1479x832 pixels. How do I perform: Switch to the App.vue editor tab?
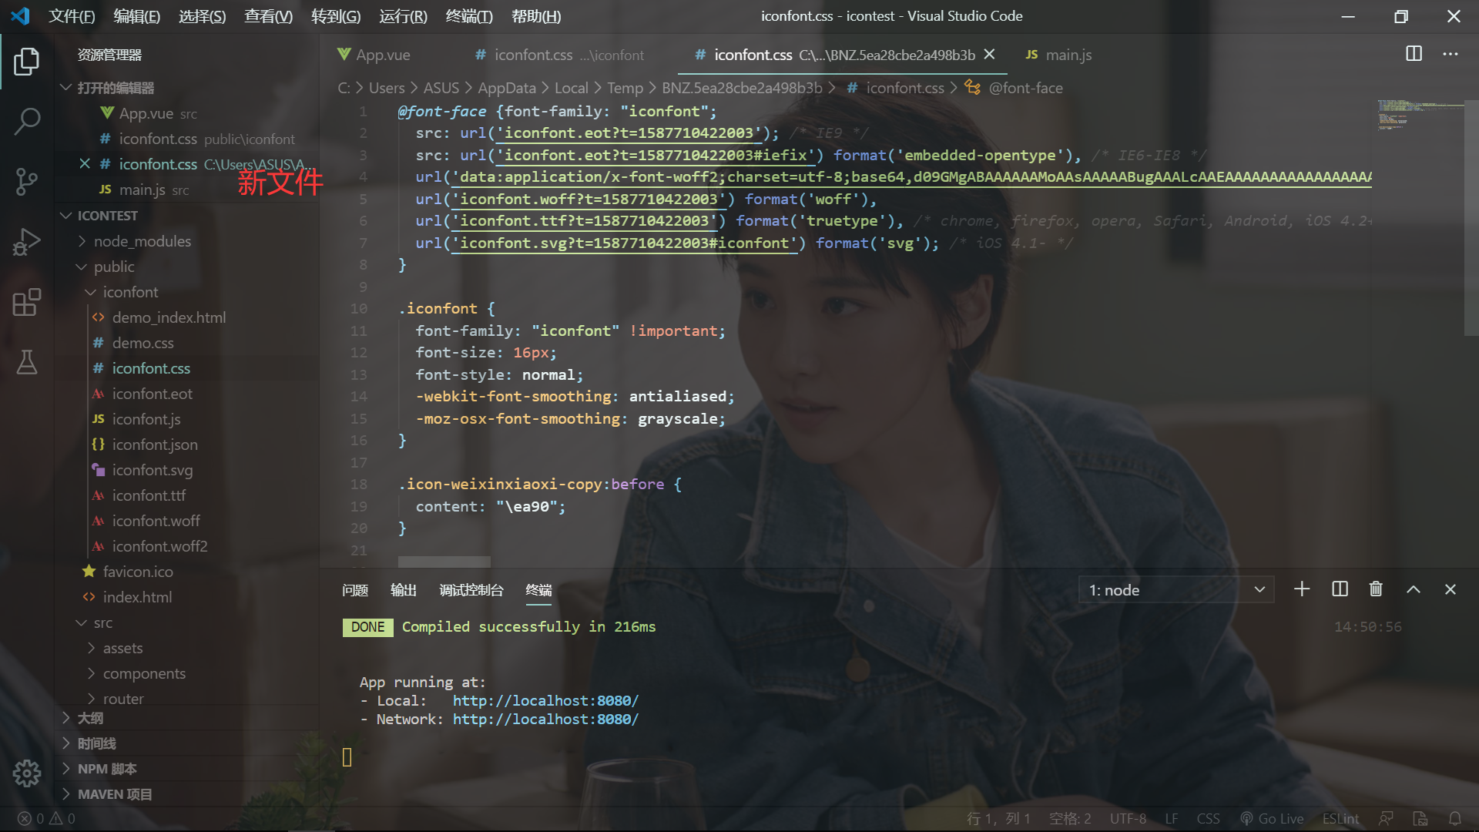(383, 55)
